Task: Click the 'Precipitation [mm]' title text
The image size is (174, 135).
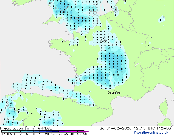Action: (x=18, y=128)
